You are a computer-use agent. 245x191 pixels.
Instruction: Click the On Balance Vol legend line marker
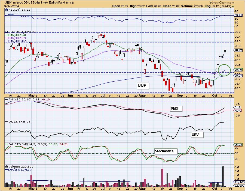coord(7,122)
